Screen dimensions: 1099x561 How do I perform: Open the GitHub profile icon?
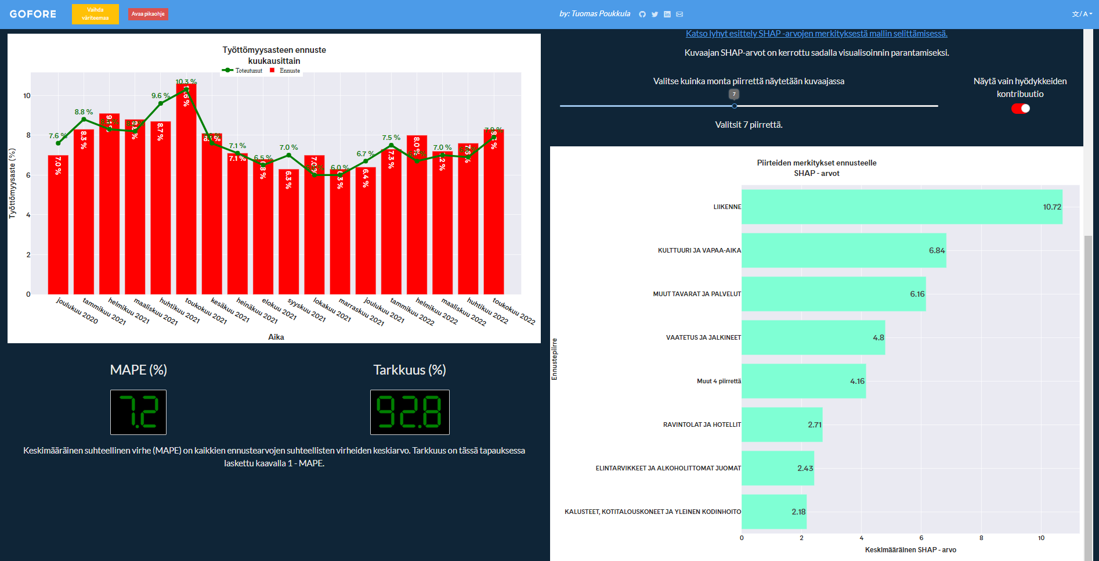(642, 15)
